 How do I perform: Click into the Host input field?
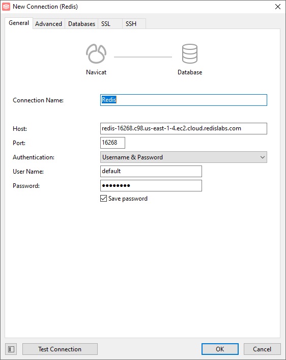(x=184, y=128)
